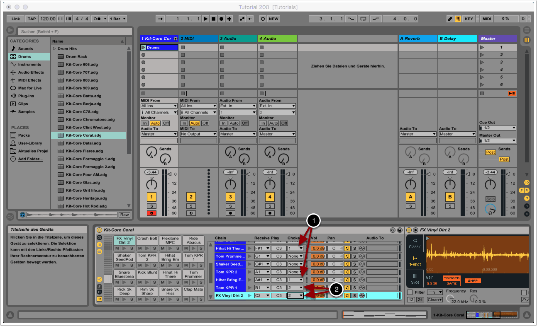Launch the Drums clip in track 1

pos(143,48)
